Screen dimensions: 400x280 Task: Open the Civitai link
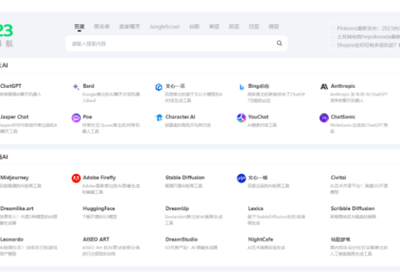tap(338, 177)
